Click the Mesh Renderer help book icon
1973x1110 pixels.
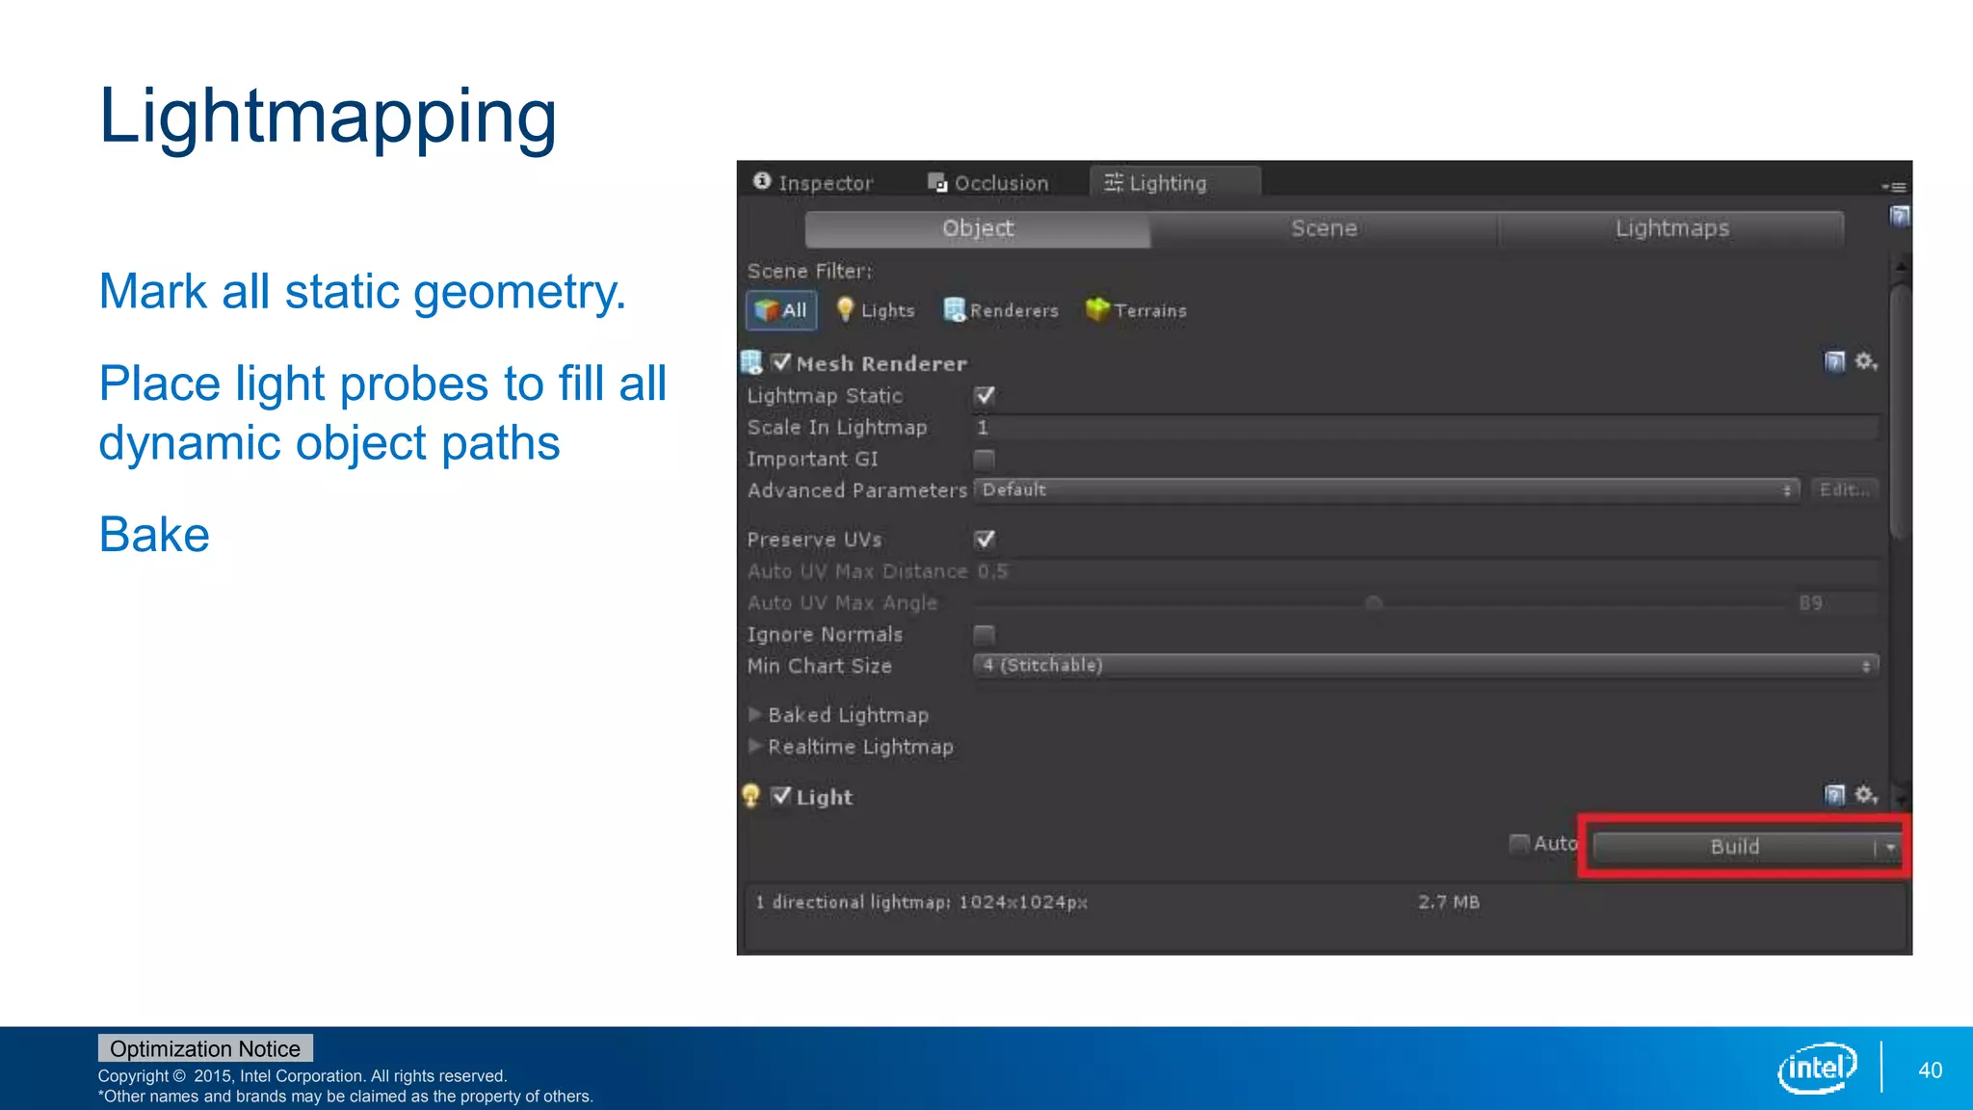pyautogui.click(x=1834, y=362)
